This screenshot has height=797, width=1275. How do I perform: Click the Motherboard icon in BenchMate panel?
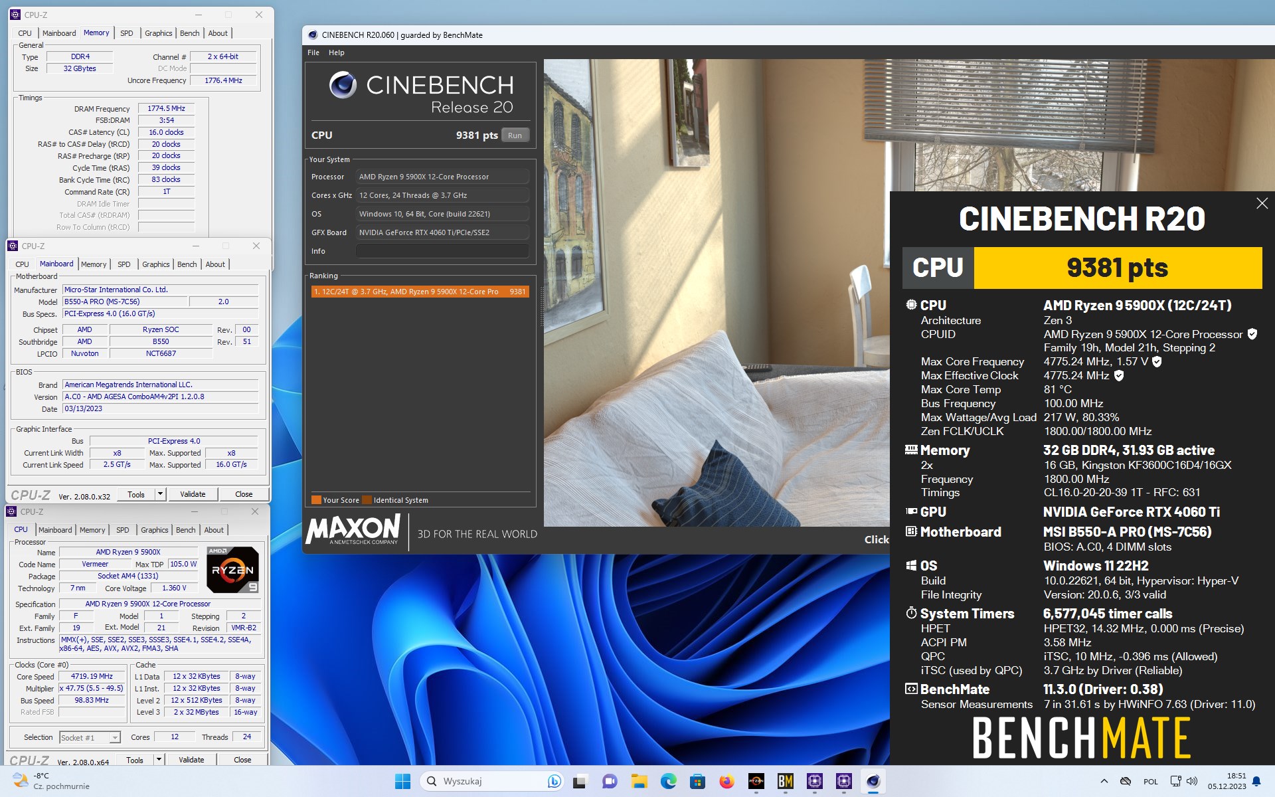(x=911, y=531)
